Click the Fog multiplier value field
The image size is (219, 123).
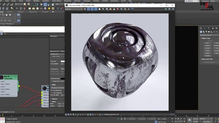pyautogui.click(x=62, y=64)
